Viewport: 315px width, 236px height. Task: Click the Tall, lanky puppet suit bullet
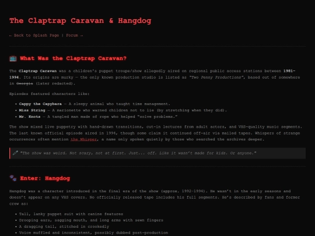click(71, 214)
